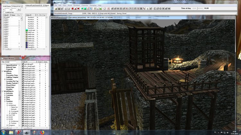
Task: Click the Y coordinate field in Cell View
Action: point(14,10)
